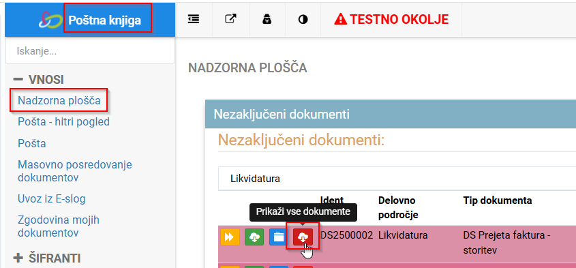Click the spy/incognito user icon

(x=267, y=20)
